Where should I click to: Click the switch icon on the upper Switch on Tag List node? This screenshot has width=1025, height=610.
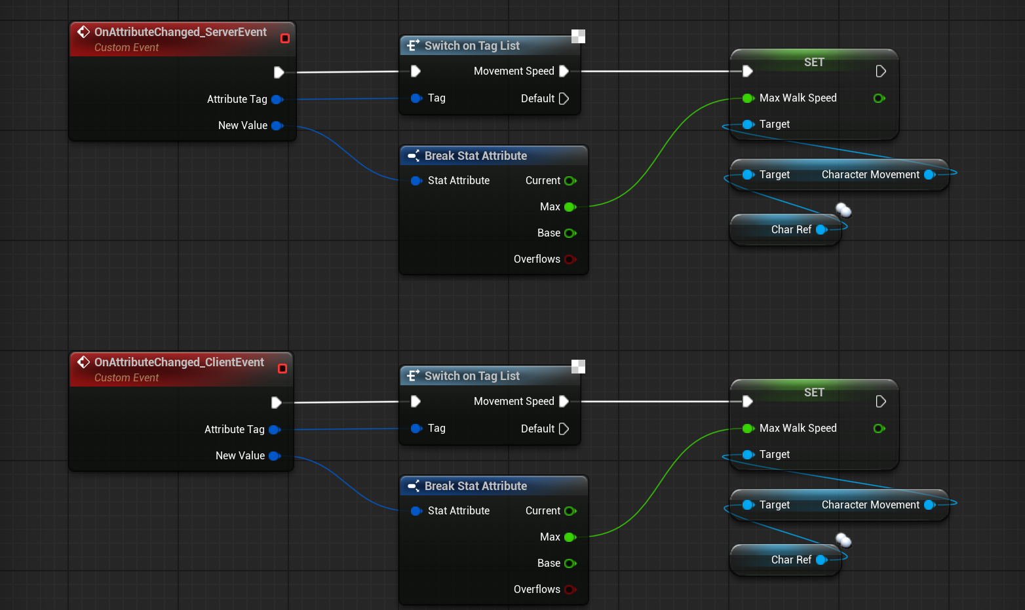point(414,45)
